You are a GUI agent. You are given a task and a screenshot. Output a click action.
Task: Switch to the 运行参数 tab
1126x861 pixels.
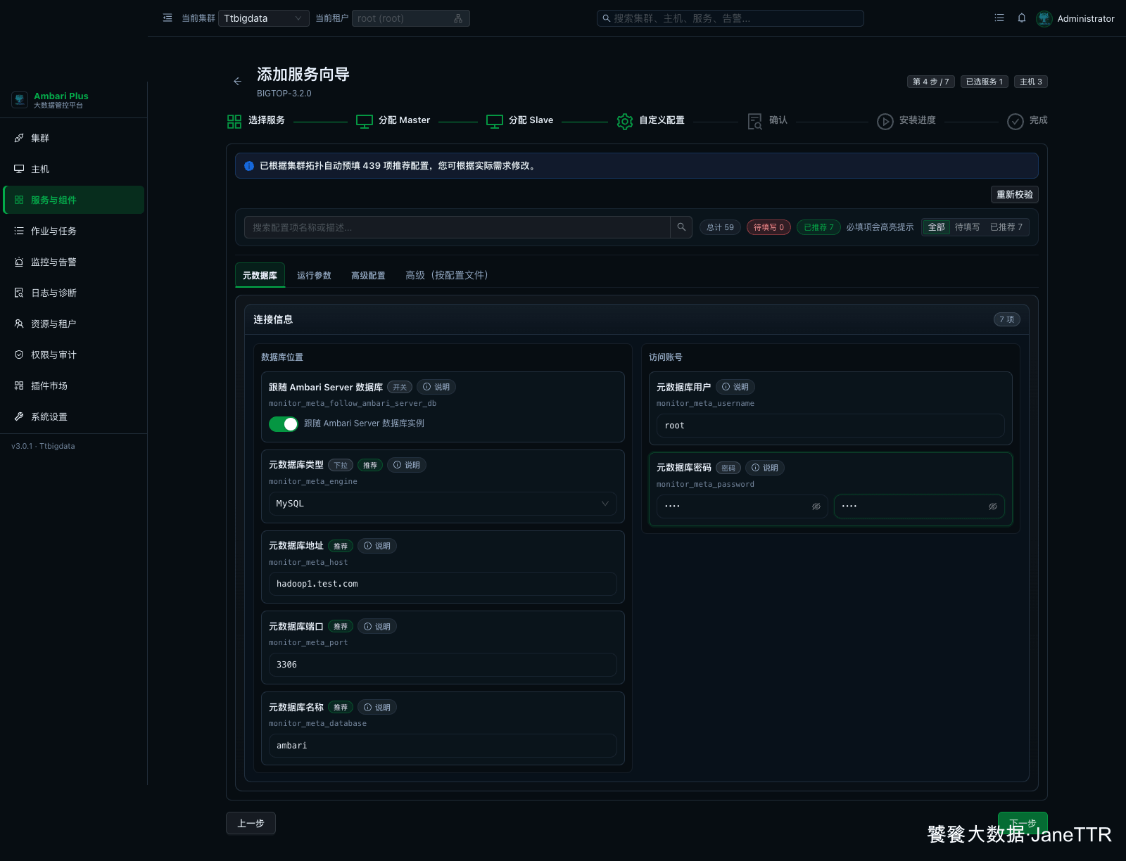(x=314, y=275)
